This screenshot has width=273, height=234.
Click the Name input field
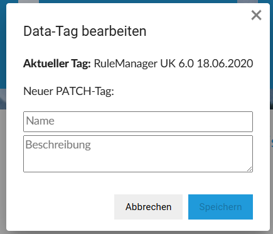pyautogui.click(x=138, y=121)
